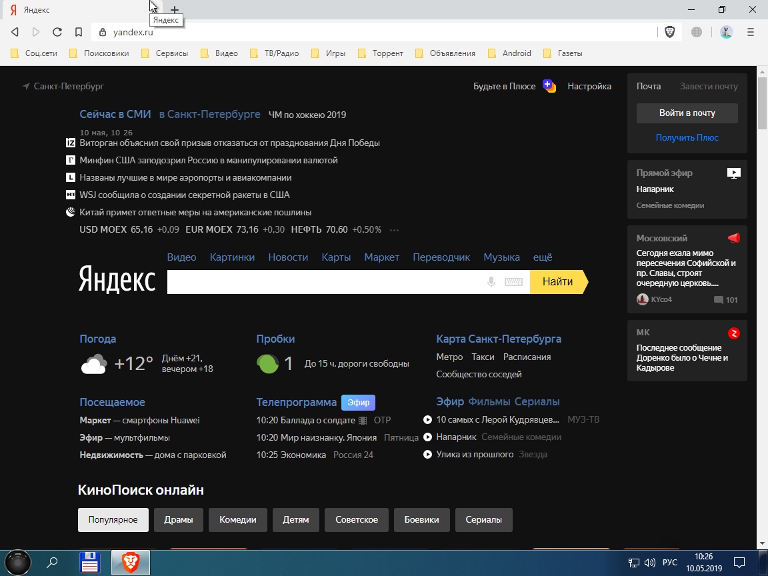Play the Напарник stream in Эфир list
Image resolution: width=768 pixels, height=576 pixels.
(427, 437)
